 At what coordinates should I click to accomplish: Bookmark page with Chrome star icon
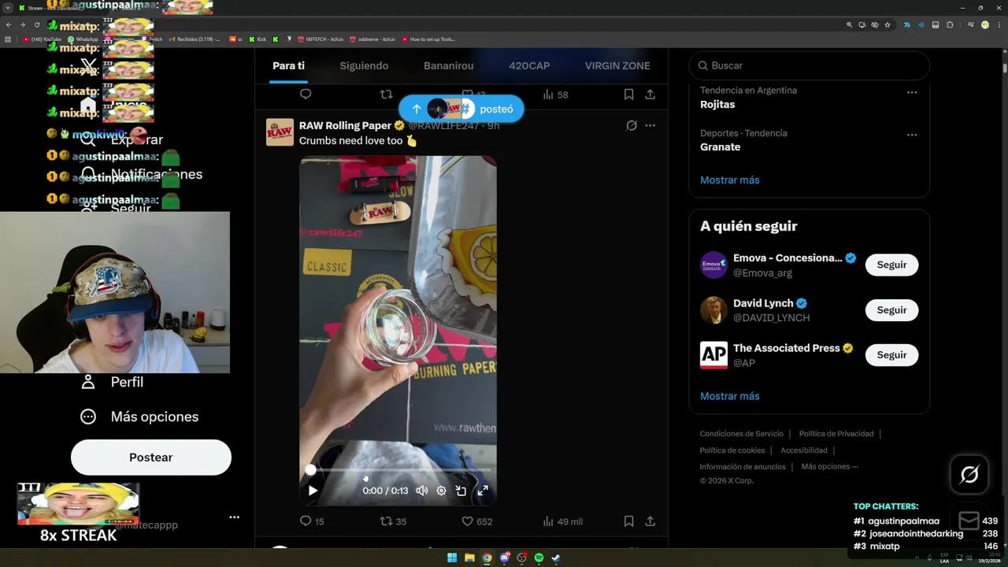pos(888,24)
